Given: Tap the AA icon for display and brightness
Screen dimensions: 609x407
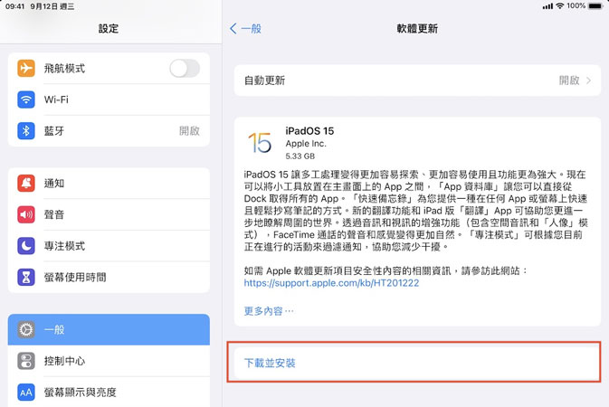Looking at the screenshot, I should pos(26,393).
